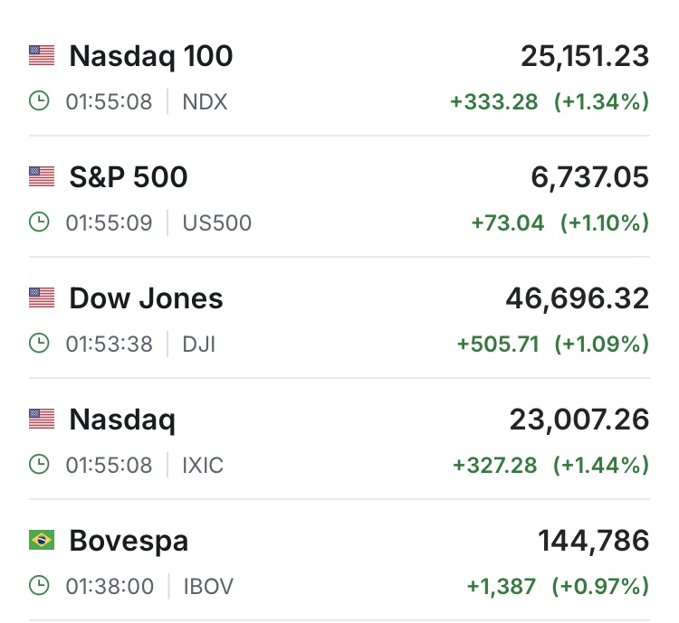Viewport: 679px width, 623px height.
Task: Click the clock icon in Nasdaq 100 row
Action: click(x=39, y=101)
